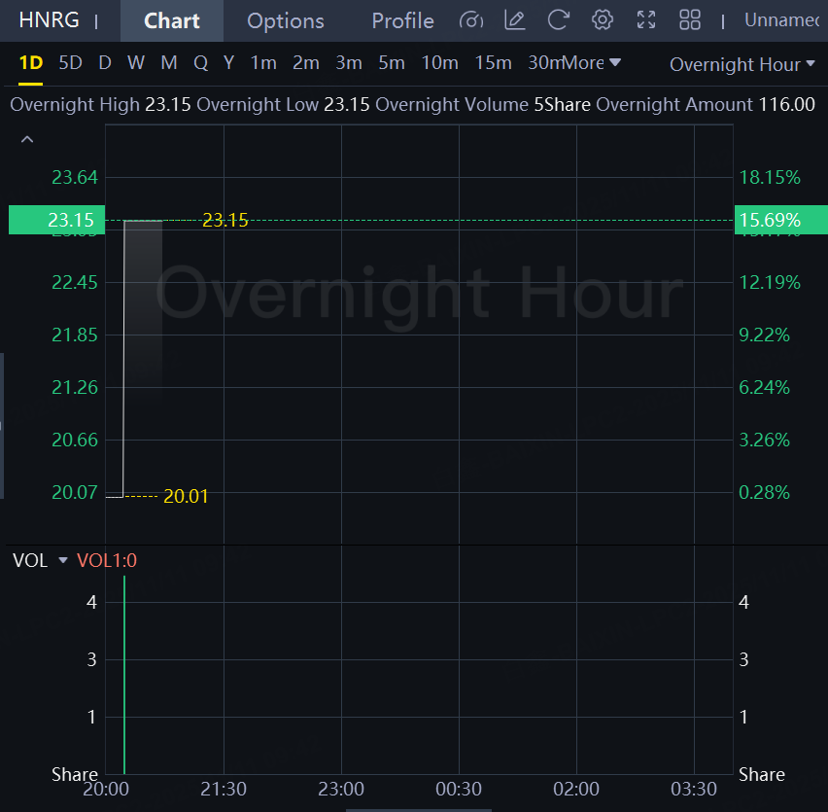Switch to the Options tab
Image resolution: width=828 pixels, height=812 pixels.
pyautogui.click(x=285, y=20)
